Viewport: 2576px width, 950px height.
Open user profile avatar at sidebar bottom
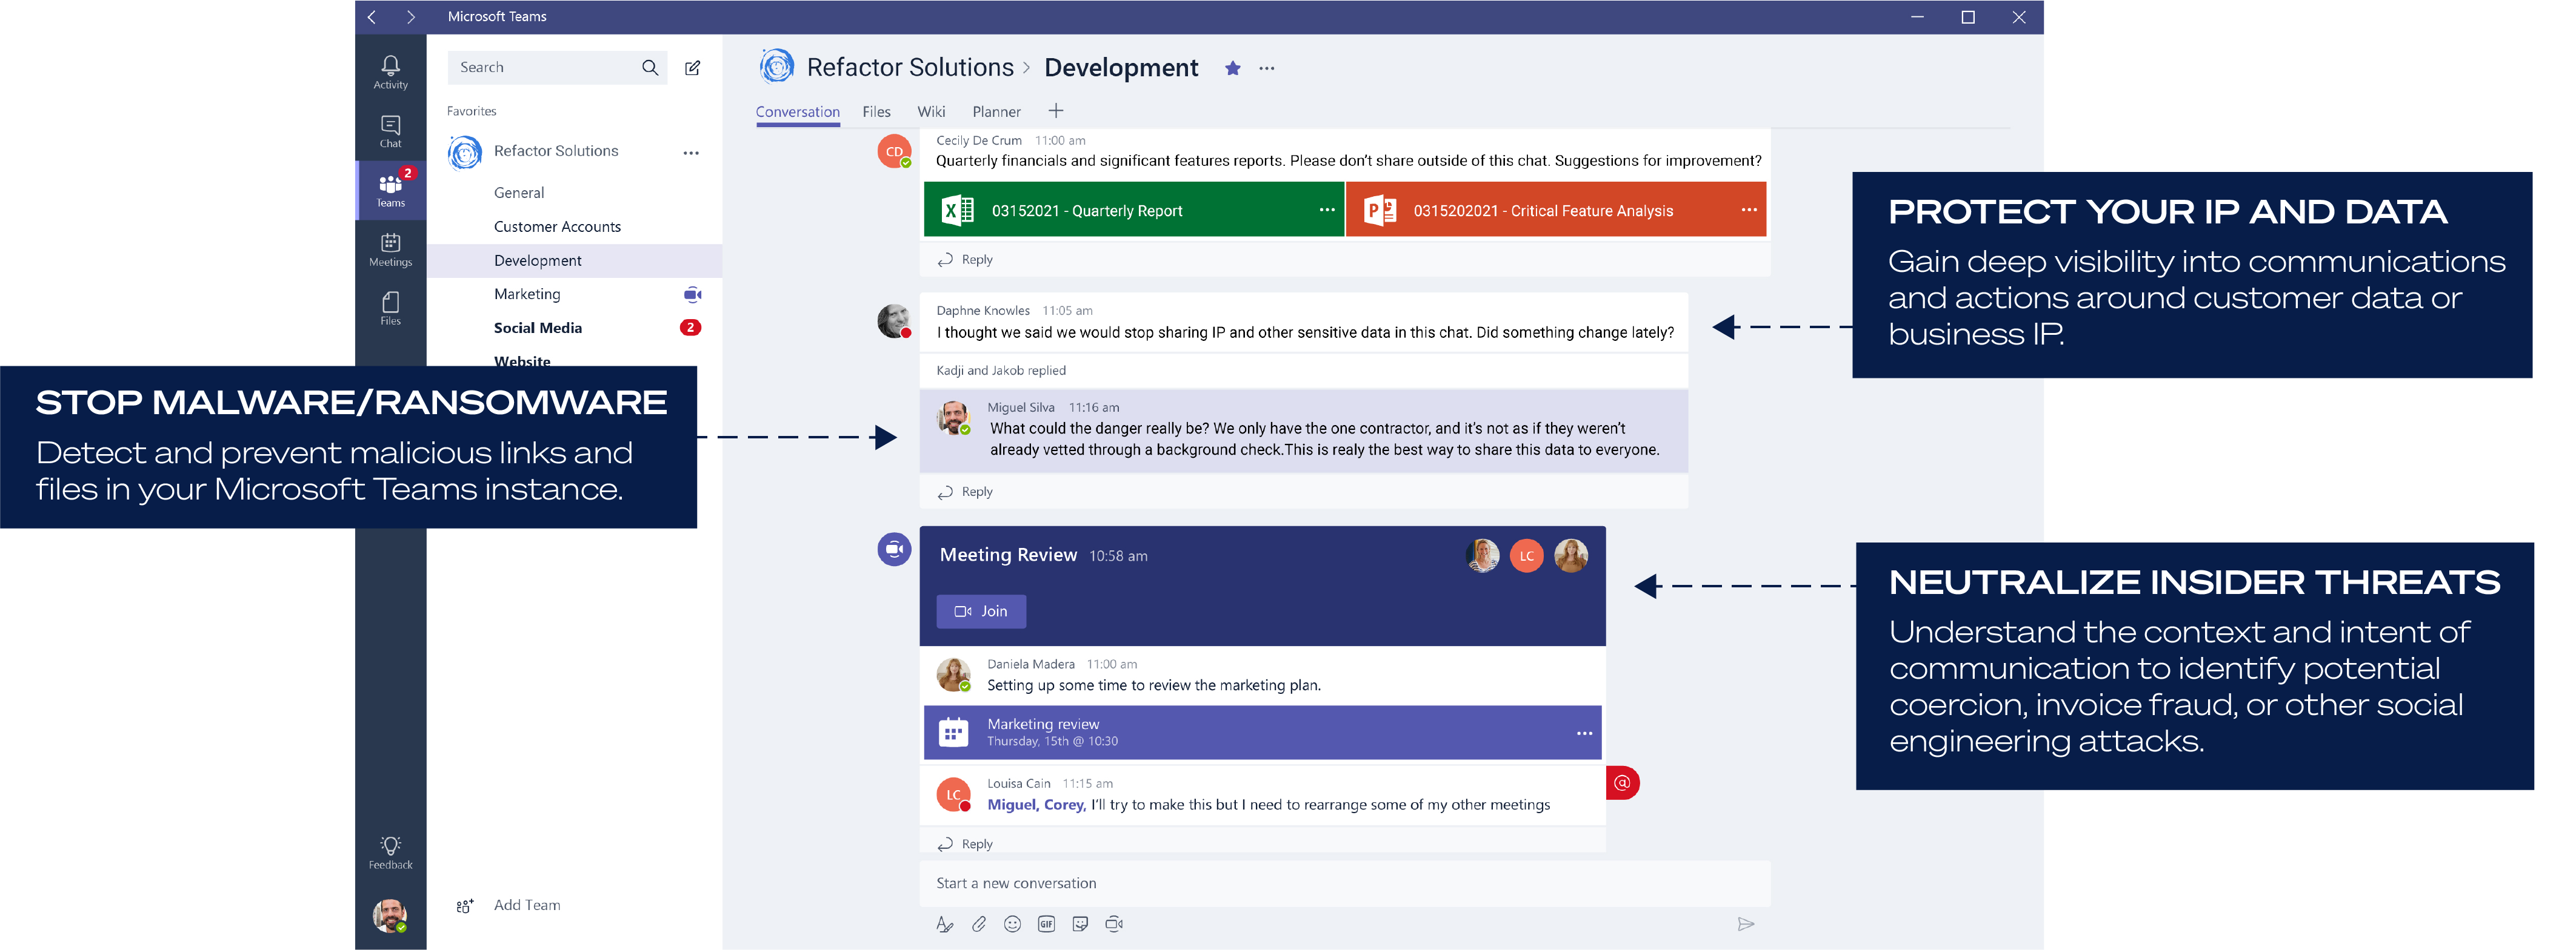click(390, 915)
